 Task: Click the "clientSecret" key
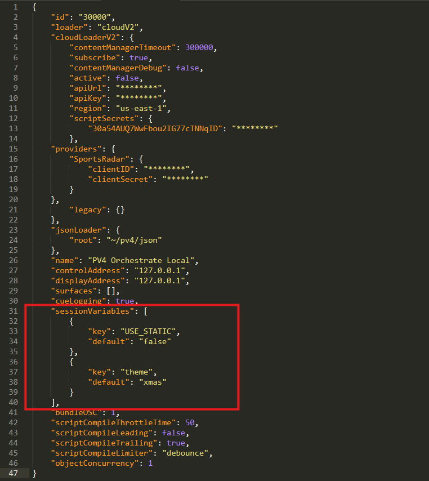120,180
